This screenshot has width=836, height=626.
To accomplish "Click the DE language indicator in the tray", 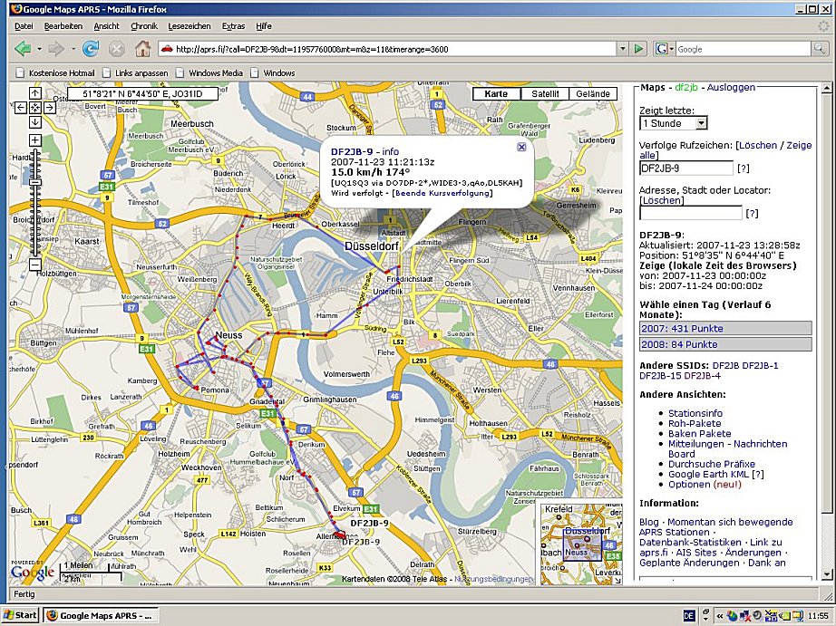I will (689, 616).
